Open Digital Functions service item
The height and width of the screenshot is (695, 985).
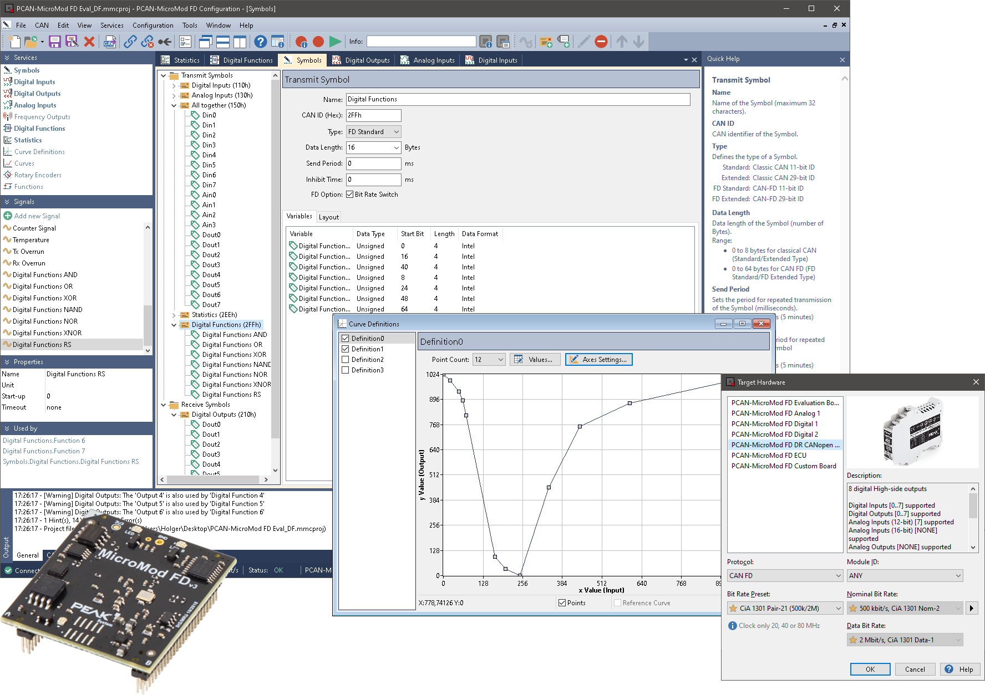click(39, 129)
